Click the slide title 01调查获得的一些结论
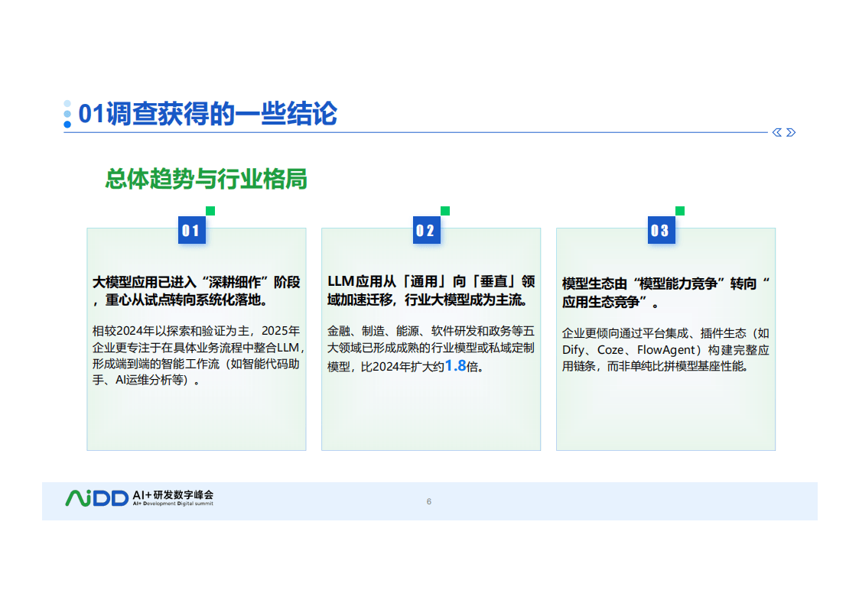 [x=208, y=114]
